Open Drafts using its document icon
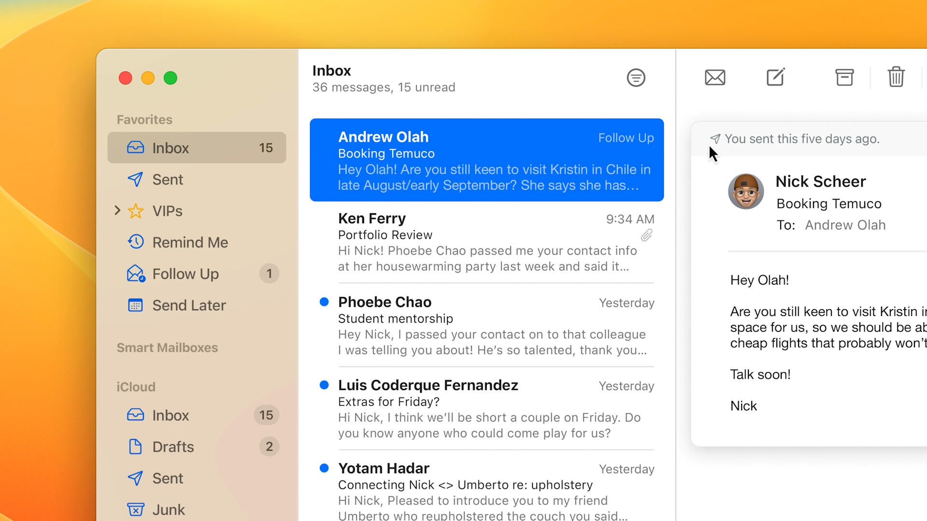The image size is (927, 521). click(136, 447)
